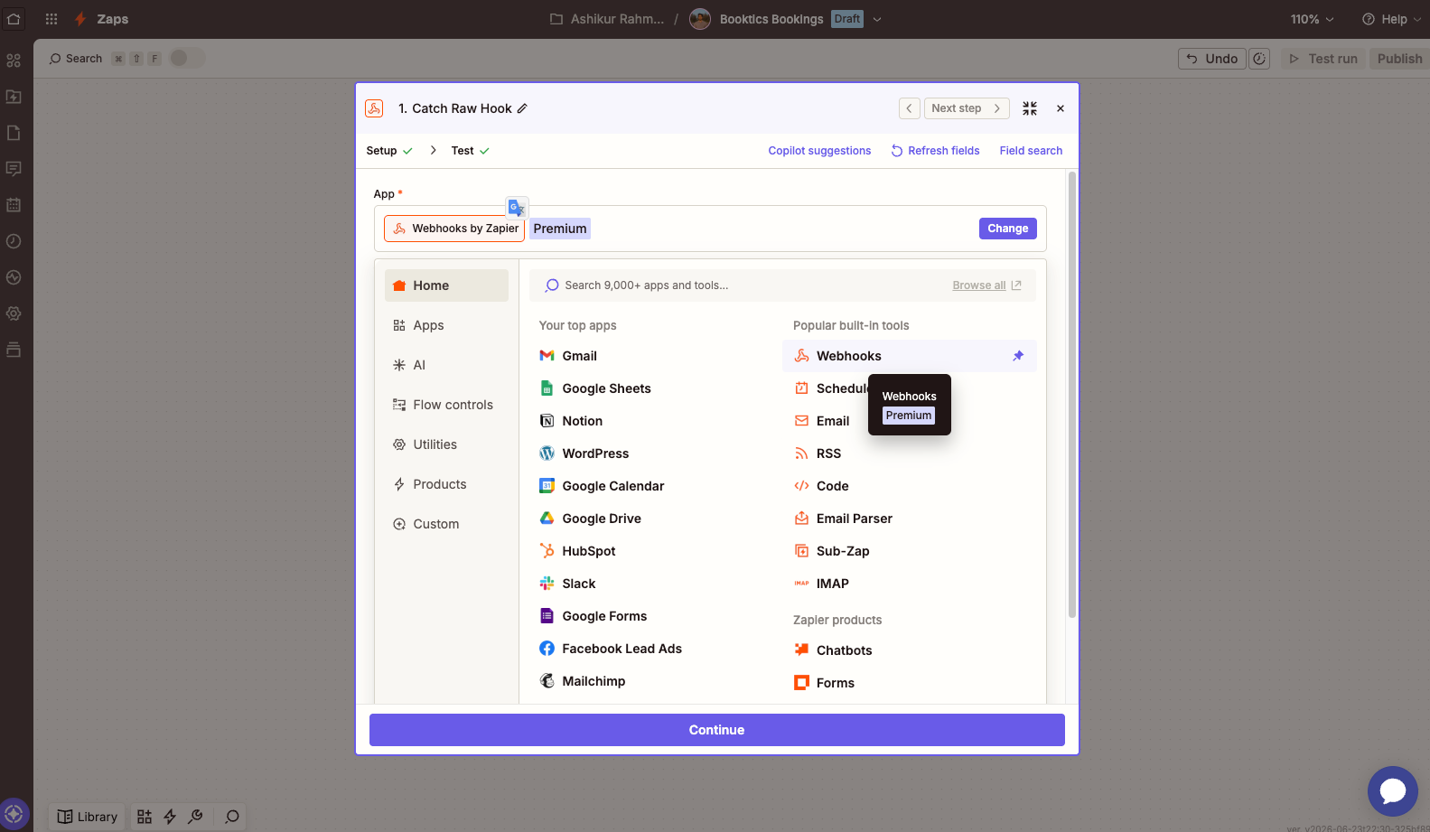The height and width of the screenshot is (832, 1430).
Task: Open the zoom 110% dropdown
Action: [x=1312, y=19]
